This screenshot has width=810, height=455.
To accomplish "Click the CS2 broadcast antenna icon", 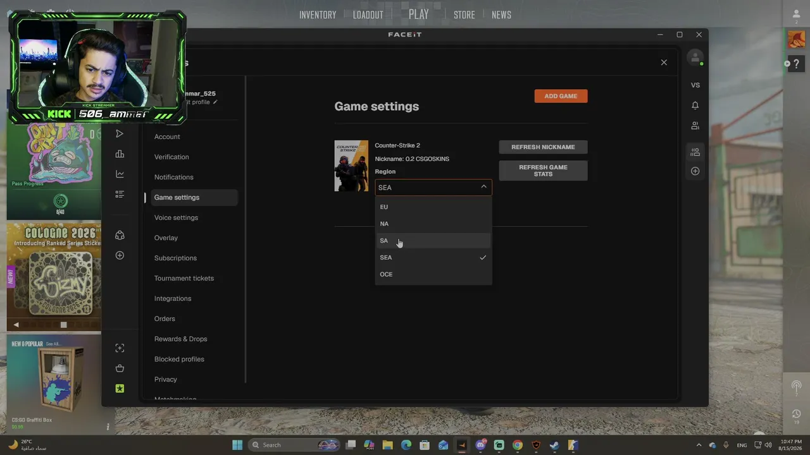I will [x=796, y=386].
